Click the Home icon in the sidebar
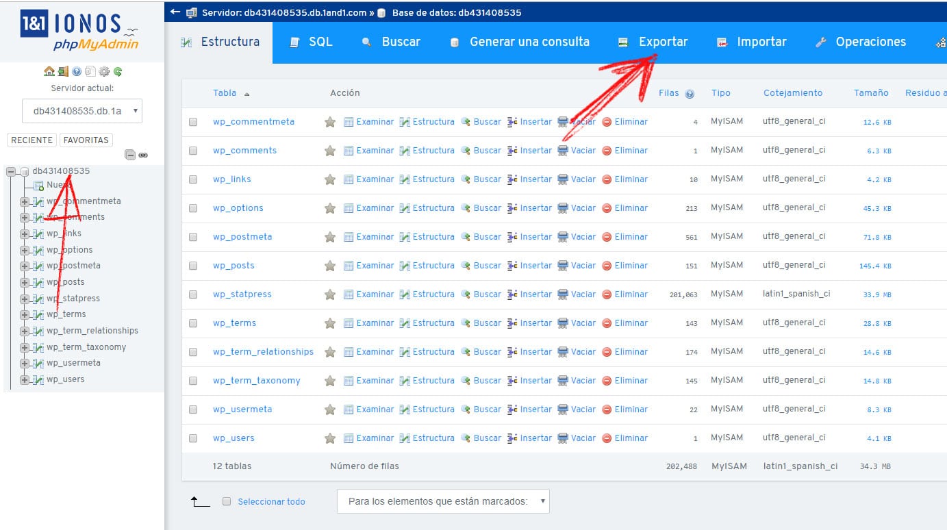947x530 pixels. (49, 71)
